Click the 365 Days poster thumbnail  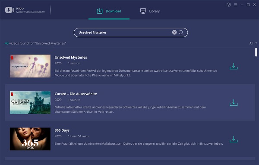click(30, 139)
